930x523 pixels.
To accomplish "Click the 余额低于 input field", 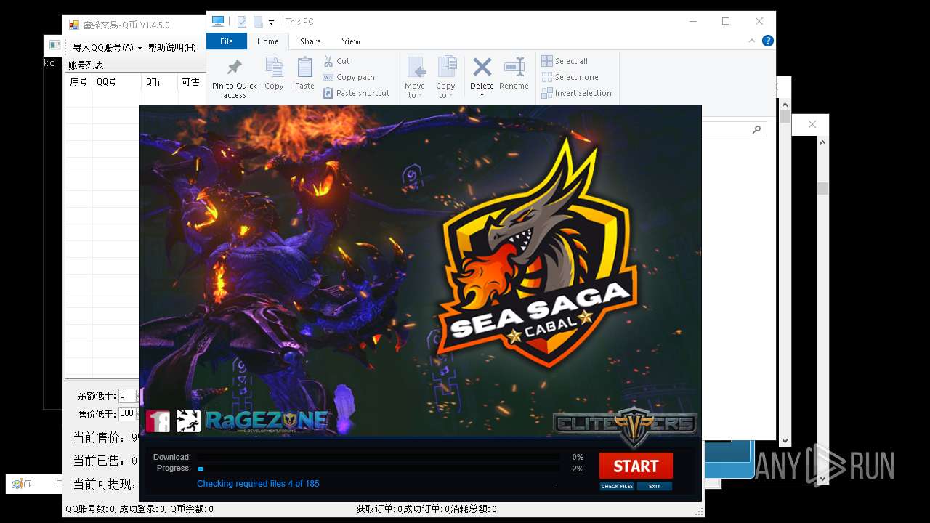I will coord(128,396).
